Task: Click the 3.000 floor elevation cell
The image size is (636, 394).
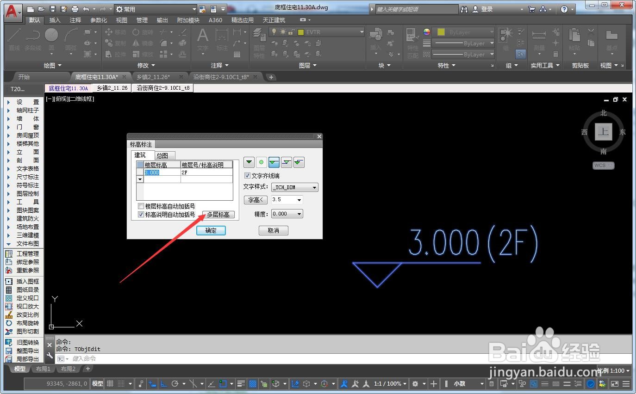Action: 162,172
